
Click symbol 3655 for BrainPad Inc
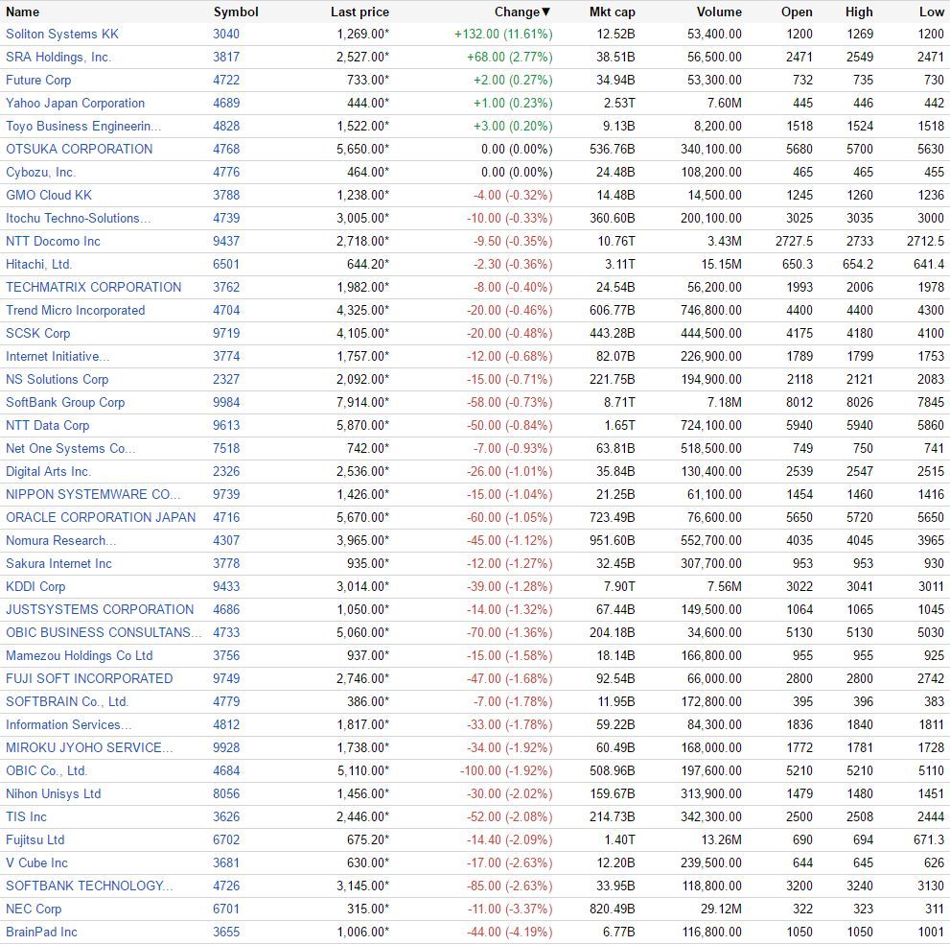[x=226, y=933]
